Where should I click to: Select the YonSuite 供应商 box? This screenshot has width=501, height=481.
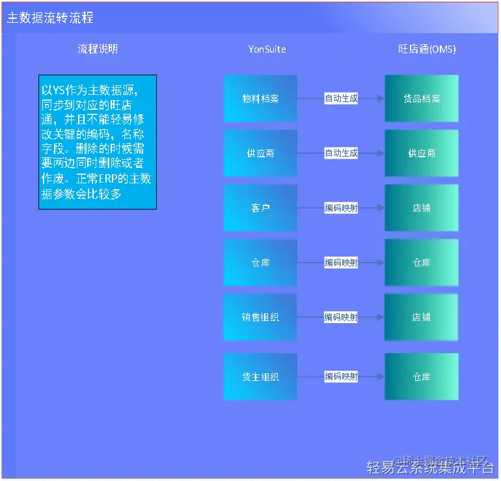(x=260, y=153)
